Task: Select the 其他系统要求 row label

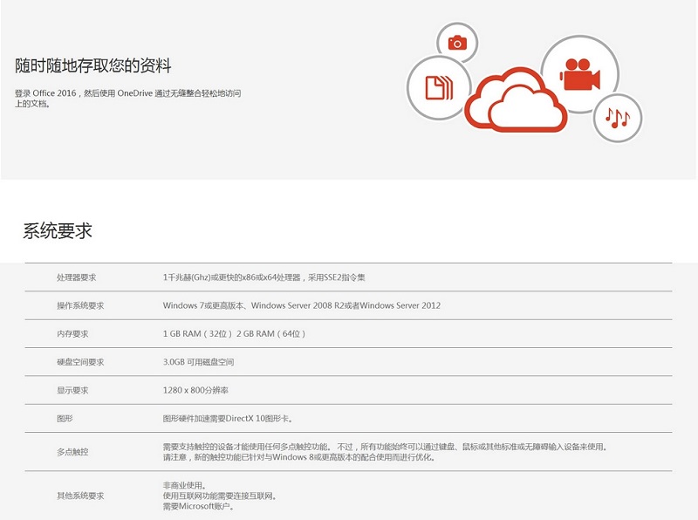Action: pyautogui.click(x=79, y=496)
